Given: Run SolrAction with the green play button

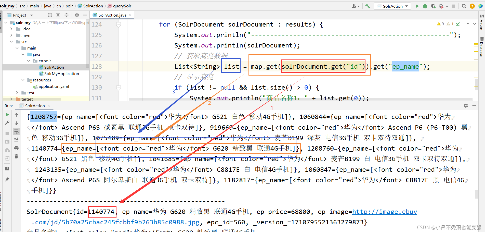Looking at the screenshot, I should pyautogui.click(x=417, y=6).
